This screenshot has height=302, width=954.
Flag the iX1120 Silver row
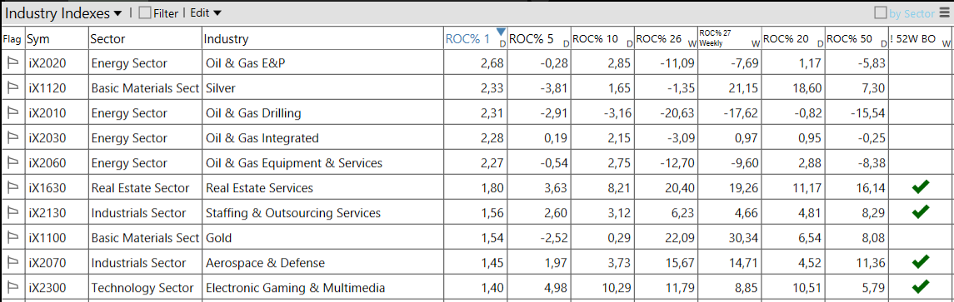12,88
